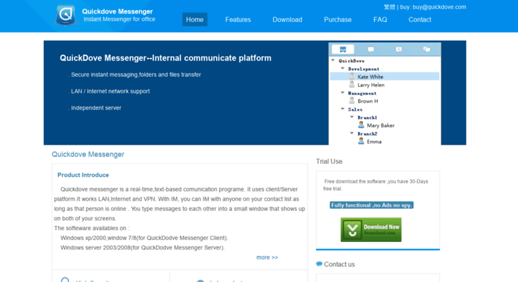The image size is (518, 282).
Task: Select the group chat tab icon
Action: (427, 49)
